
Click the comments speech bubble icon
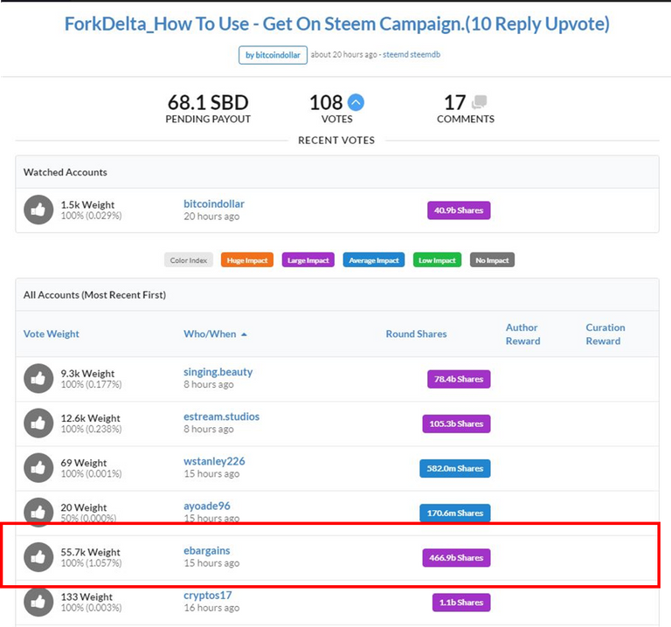pyautogui.click(x=479, y=103)
